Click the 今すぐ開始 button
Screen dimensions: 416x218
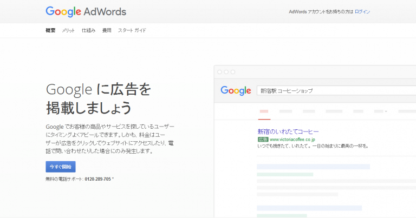[61, 167]
